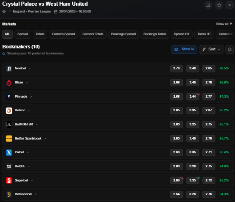
Task: Click Bet365 payout 94.6%
Action: click(x=224, y=166)
